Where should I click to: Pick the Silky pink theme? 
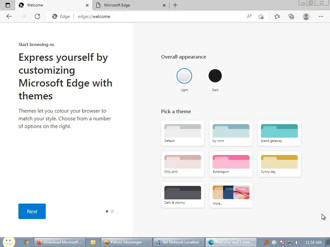tap(183, 164)
